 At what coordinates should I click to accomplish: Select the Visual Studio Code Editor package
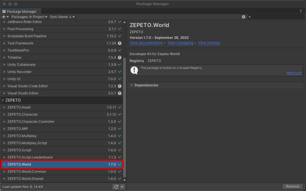point(62,86)
